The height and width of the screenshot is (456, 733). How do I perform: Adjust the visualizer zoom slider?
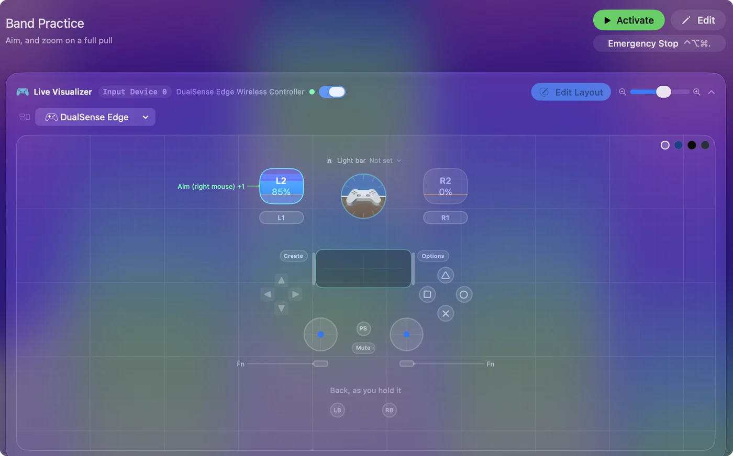click(x=660, y=92)
